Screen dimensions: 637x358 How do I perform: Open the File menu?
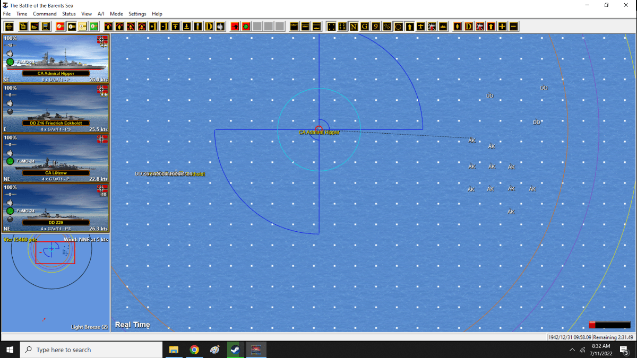(7, 14)
